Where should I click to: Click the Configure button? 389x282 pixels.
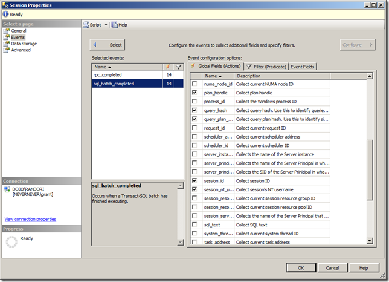(x=358, y=45)
